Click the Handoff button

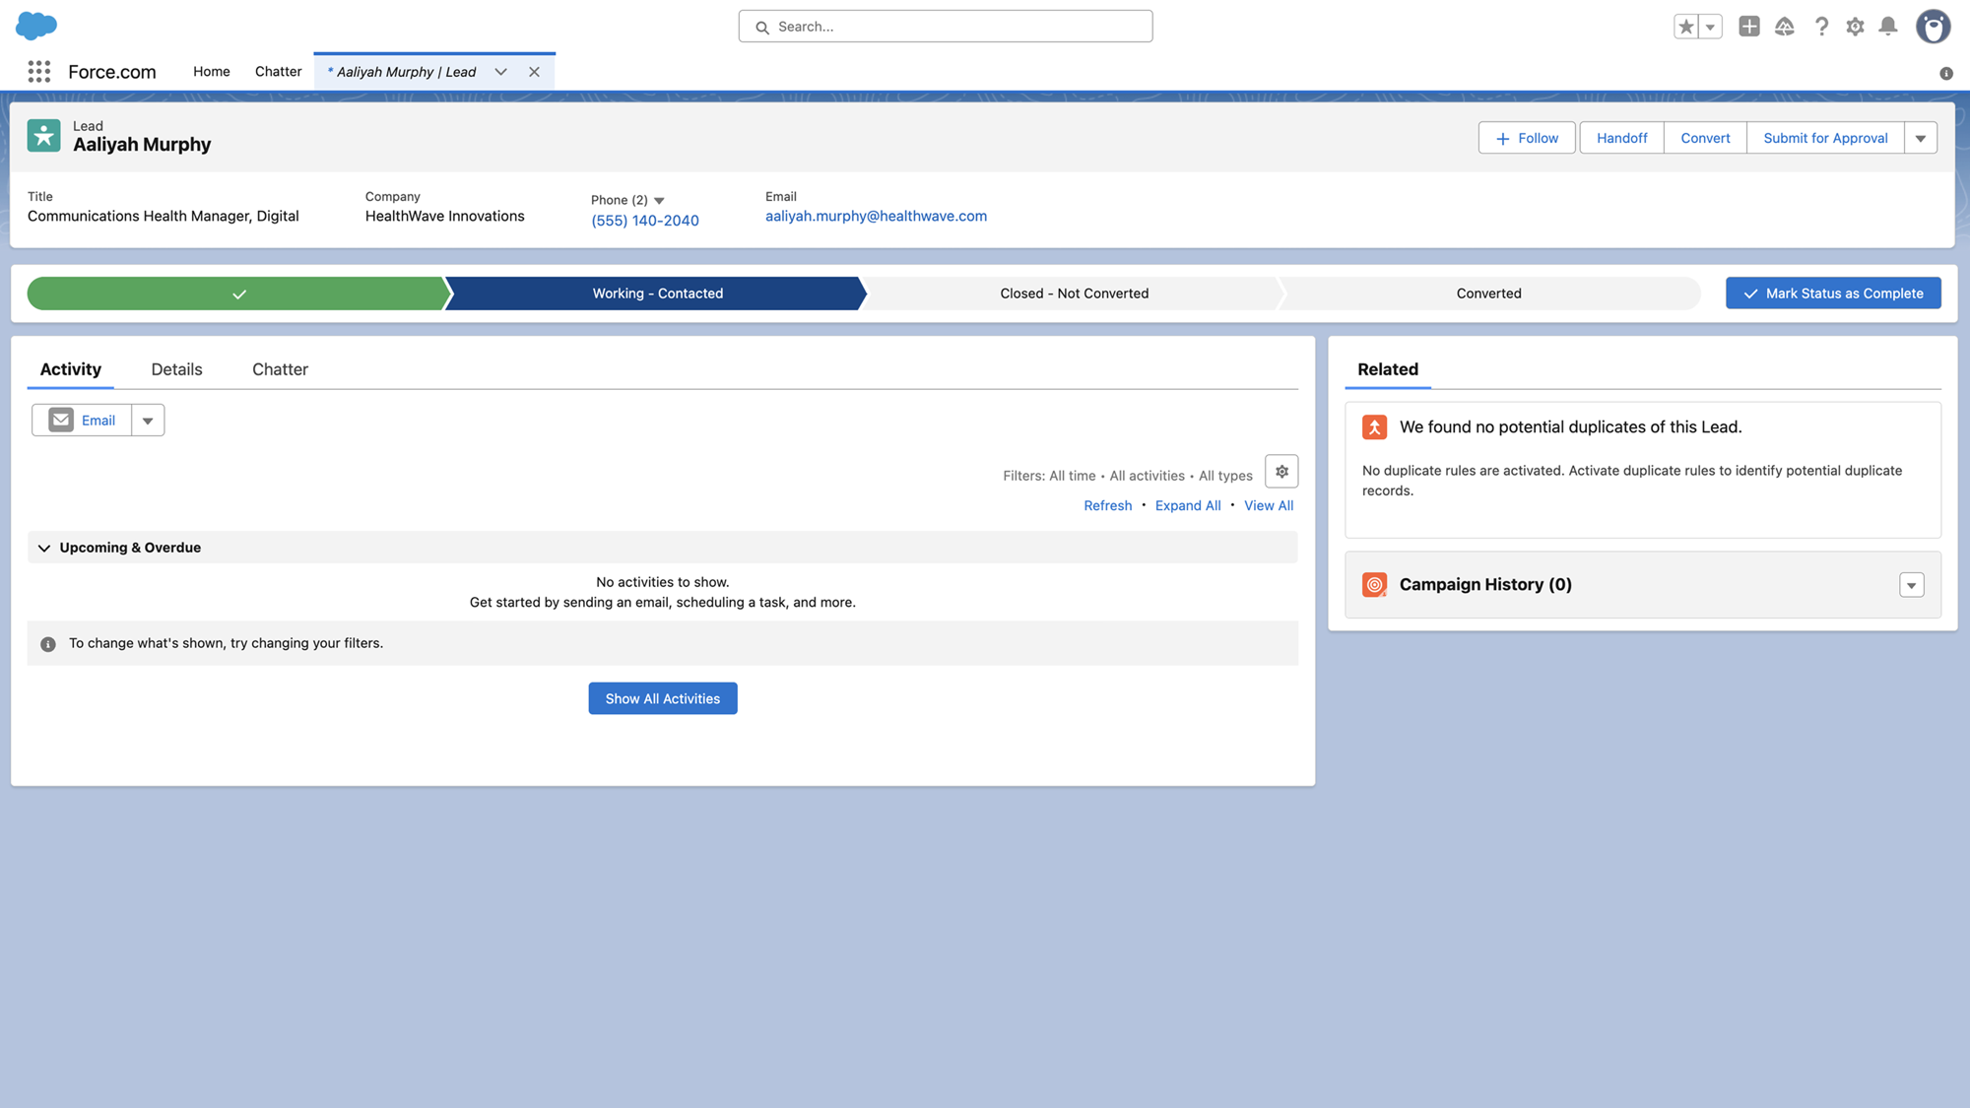coord(1621,138)
